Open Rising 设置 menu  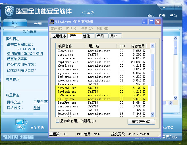(162, 16)
